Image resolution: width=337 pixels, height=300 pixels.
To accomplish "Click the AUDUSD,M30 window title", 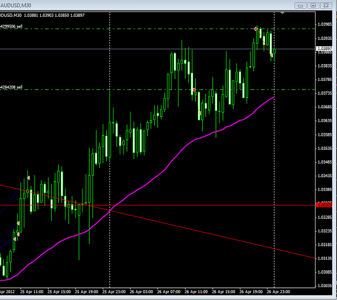I will click(x=16, y=5).
